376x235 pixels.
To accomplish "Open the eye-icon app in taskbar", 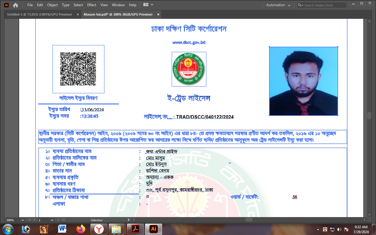I will (26, 229).
